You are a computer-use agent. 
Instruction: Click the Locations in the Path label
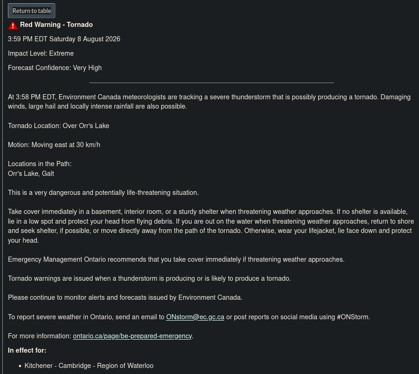[x=40, y=164]
